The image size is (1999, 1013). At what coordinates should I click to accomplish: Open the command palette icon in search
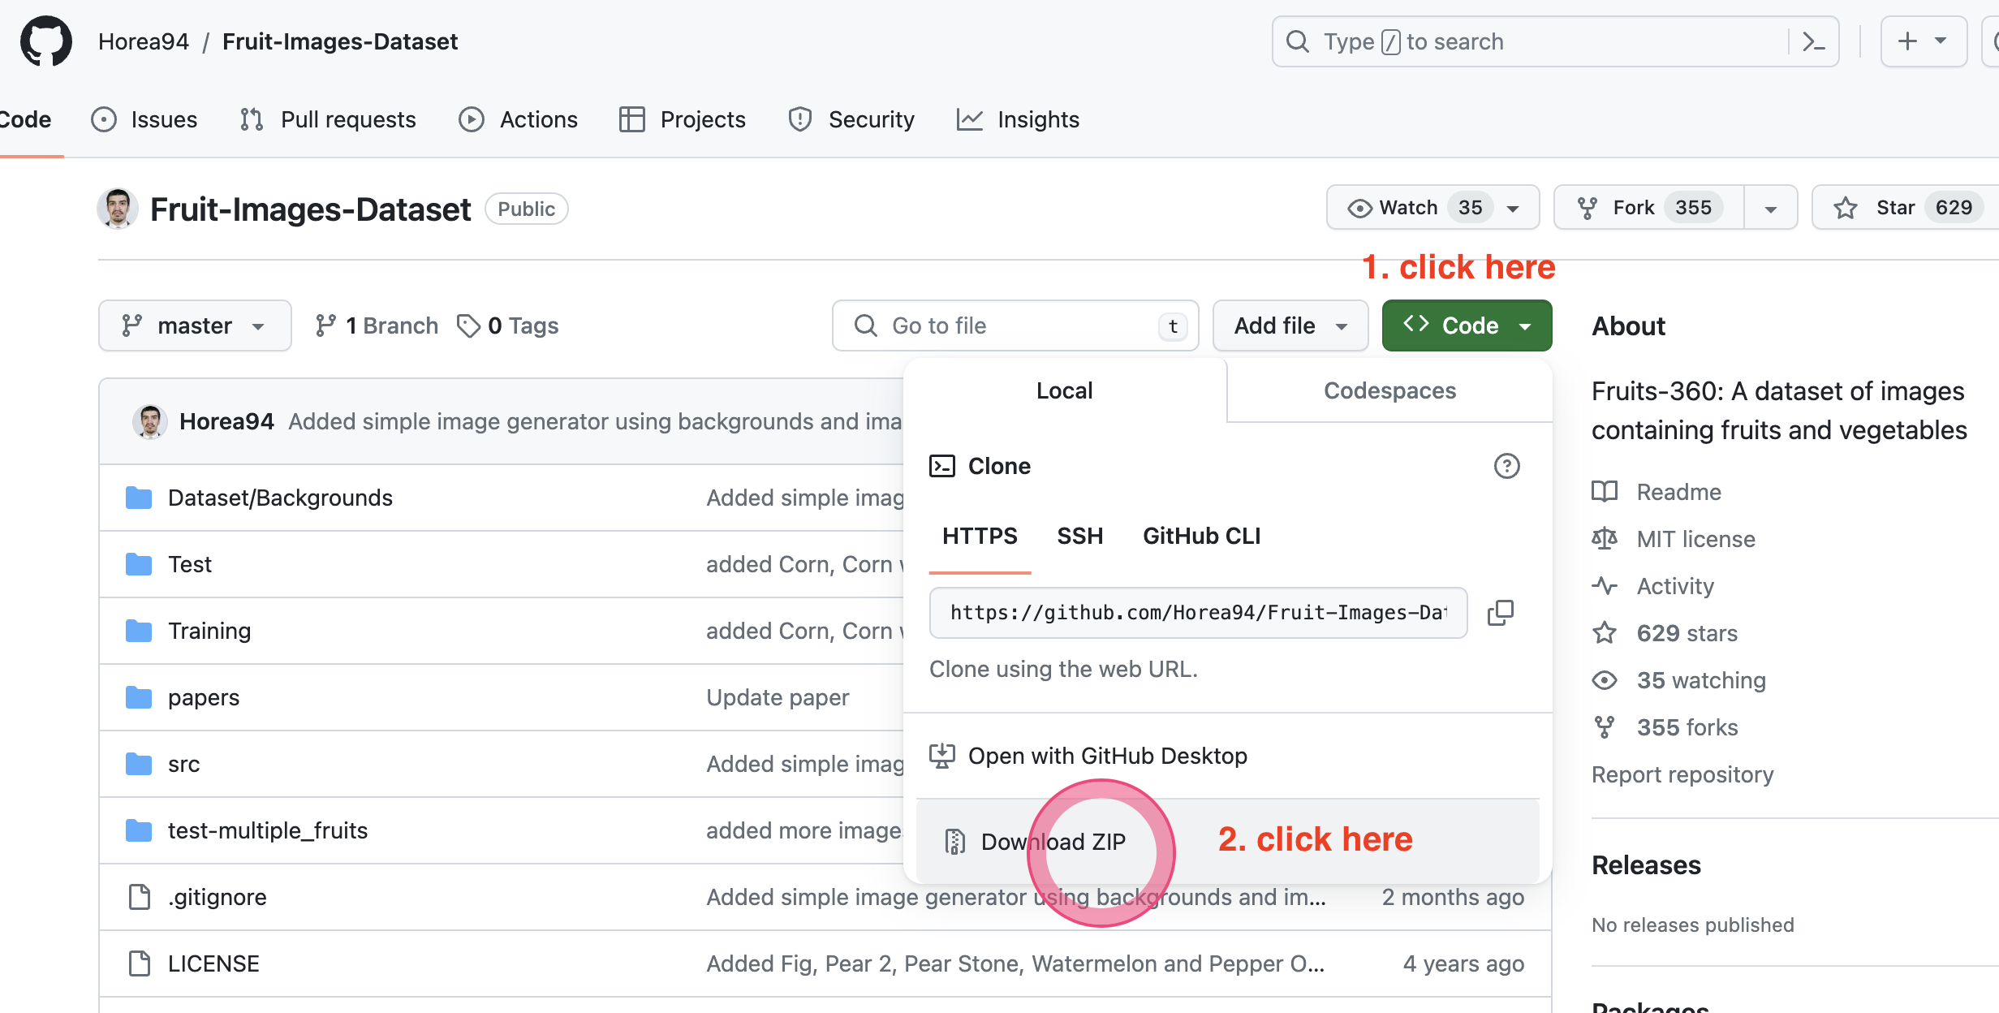pyautogui.click(x=1813, y=41)
